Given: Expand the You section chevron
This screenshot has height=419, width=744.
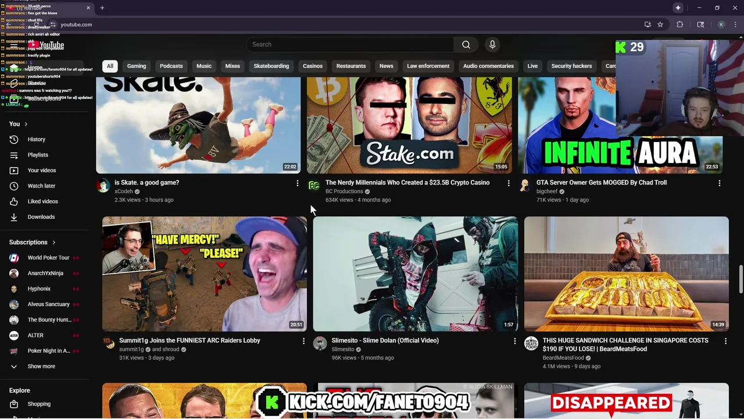Looking at the screenshot, I should pyautogui.click(x=26, y=124).
